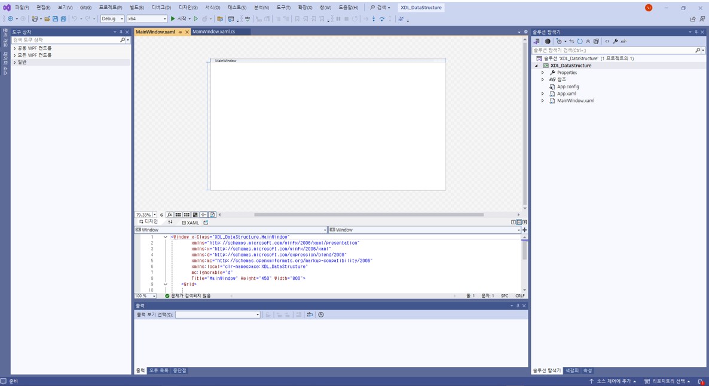
Task: Click the fx effects icon in the designer bar
Action: [x=170, y=215]
